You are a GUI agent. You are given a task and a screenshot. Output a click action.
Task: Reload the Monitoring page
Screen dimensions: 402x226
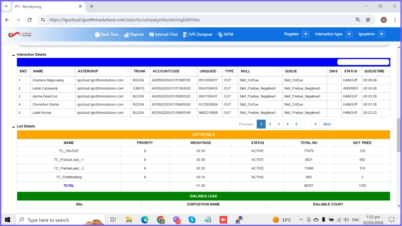[30, 20]
